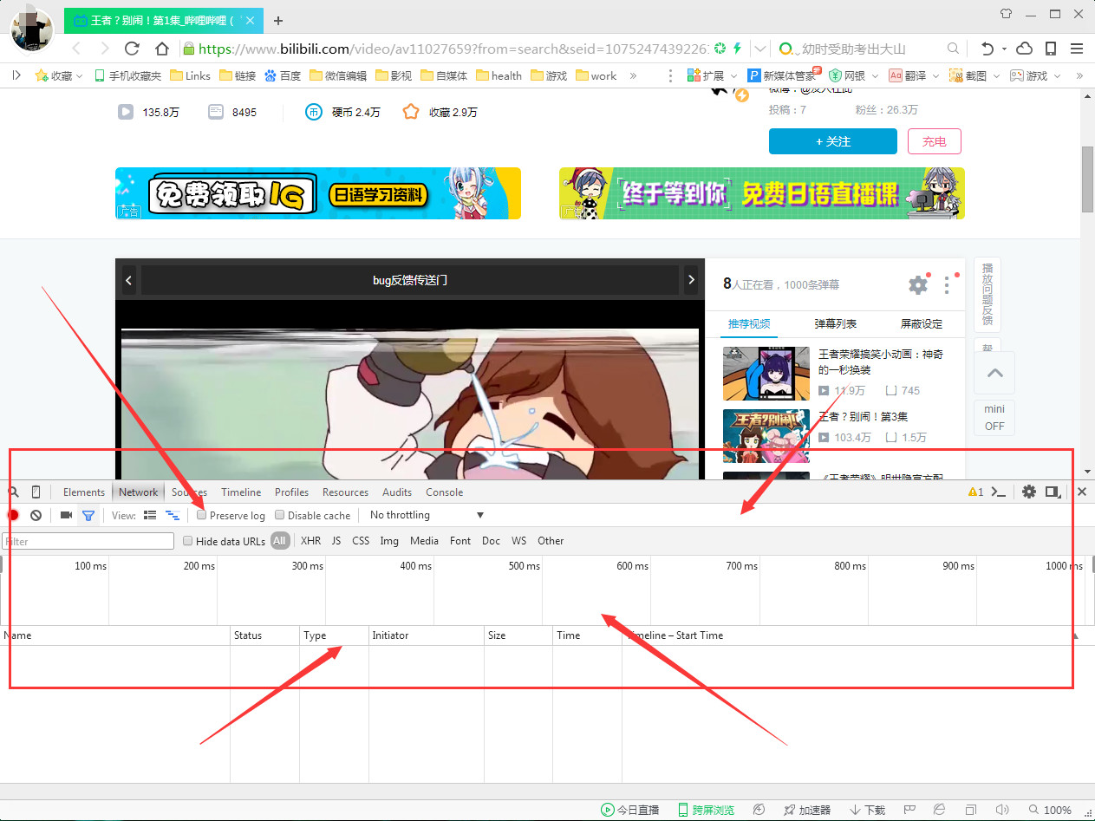Open DevTools settings gear icon

(x=1028, y=492)
